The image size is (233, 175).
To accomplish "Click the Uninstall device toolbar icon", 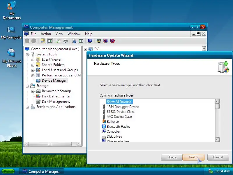I will tap(105, 41).
